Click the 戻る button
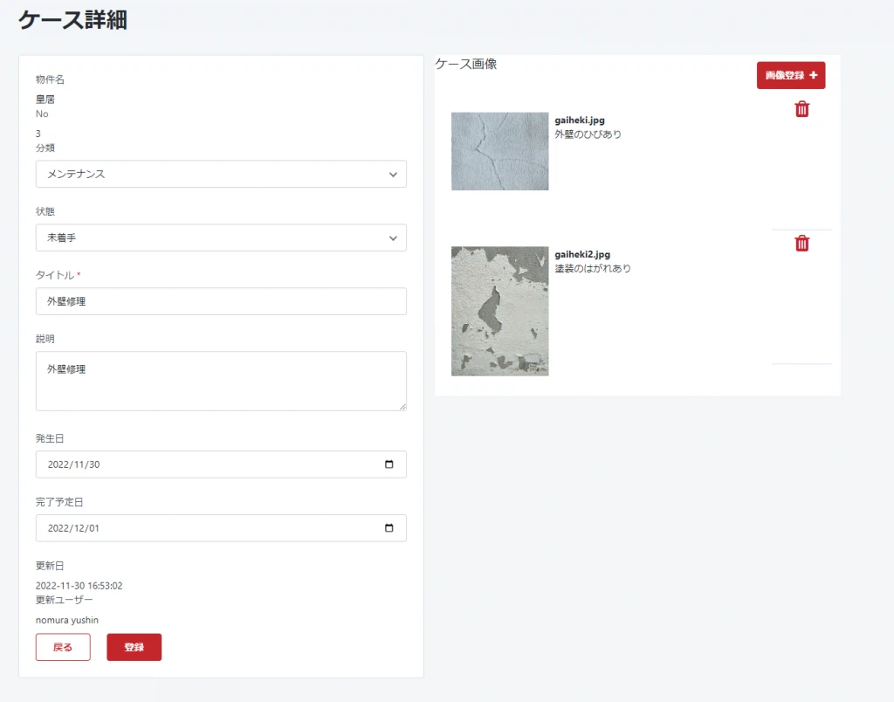894x702 pixels. [x=63, y=647]
